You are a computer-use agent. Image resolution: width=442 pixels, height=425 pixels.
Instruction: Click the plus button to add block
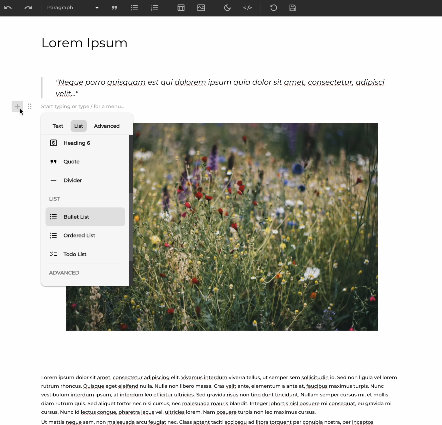pyautogui.click(x=17, y=106)
